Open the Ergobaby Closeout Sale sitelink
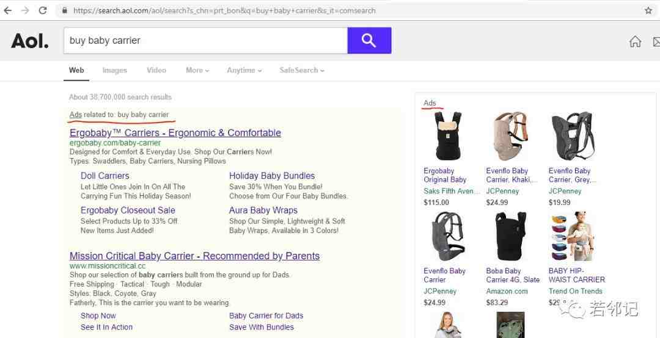The height and width of the screenshot is (338, 660). click(x=128, y=210)
